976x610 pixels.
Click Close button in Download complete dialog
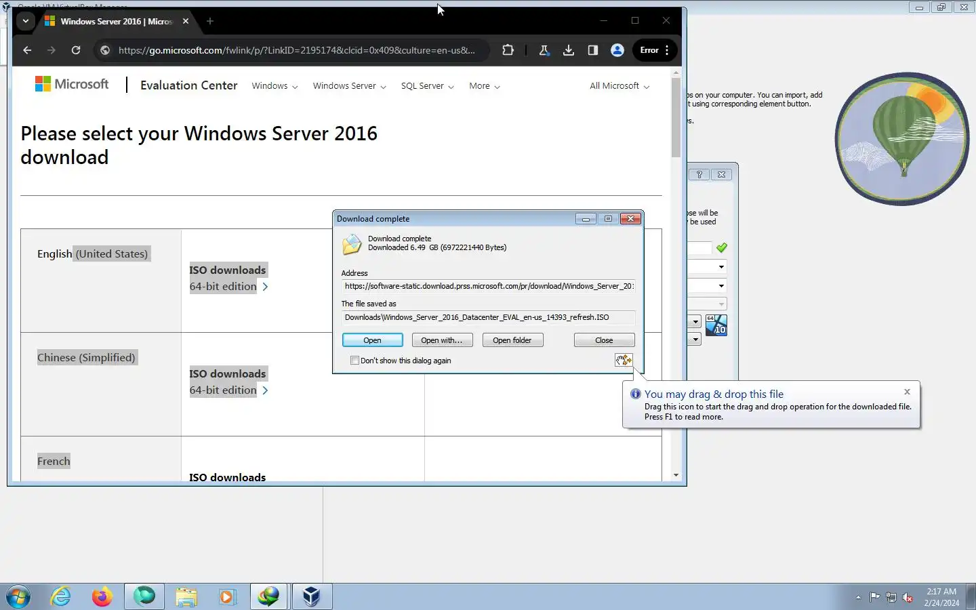point(604,340)
